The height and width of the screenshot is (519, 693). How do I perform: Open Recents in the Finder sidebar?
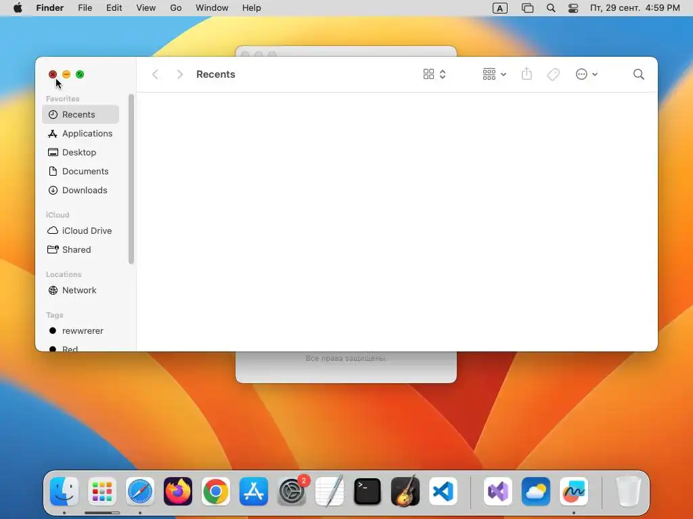tap(81, 114)
